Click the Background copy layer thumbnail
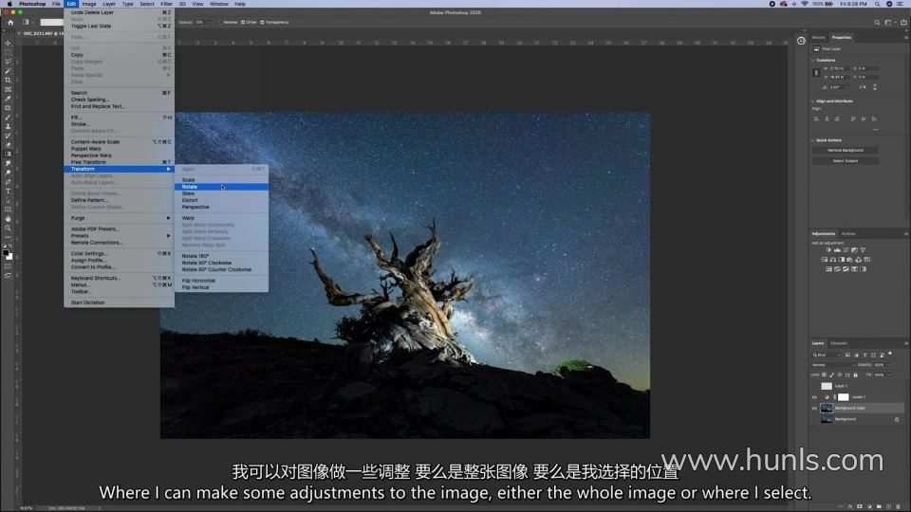Screen dimensions: 911x512 click(827, 408)
